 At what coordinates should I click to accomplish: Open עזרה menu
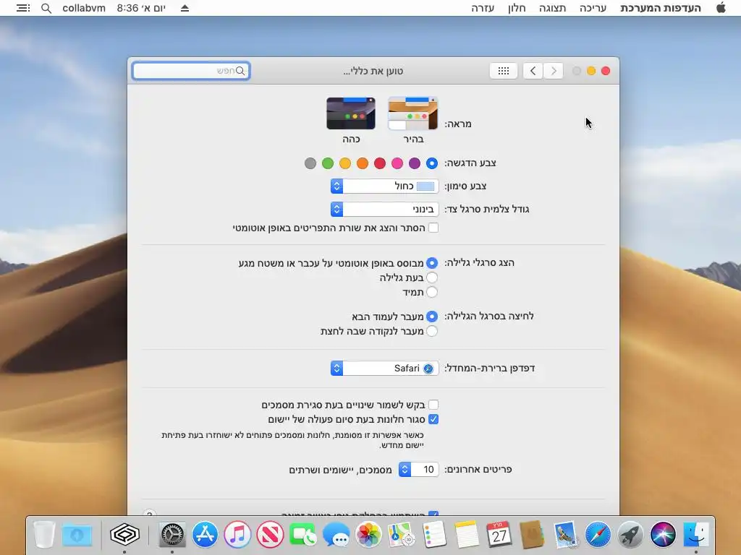483,8
